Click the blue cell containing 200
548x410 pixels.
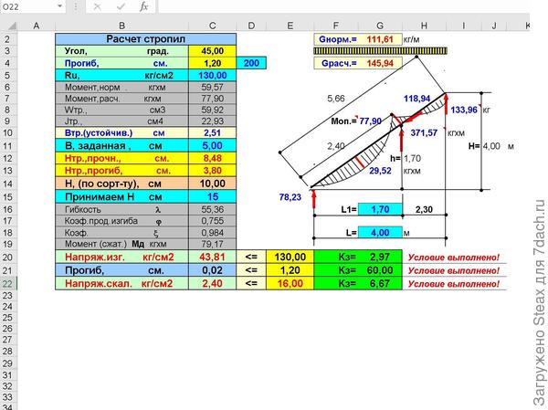point(251,63)
